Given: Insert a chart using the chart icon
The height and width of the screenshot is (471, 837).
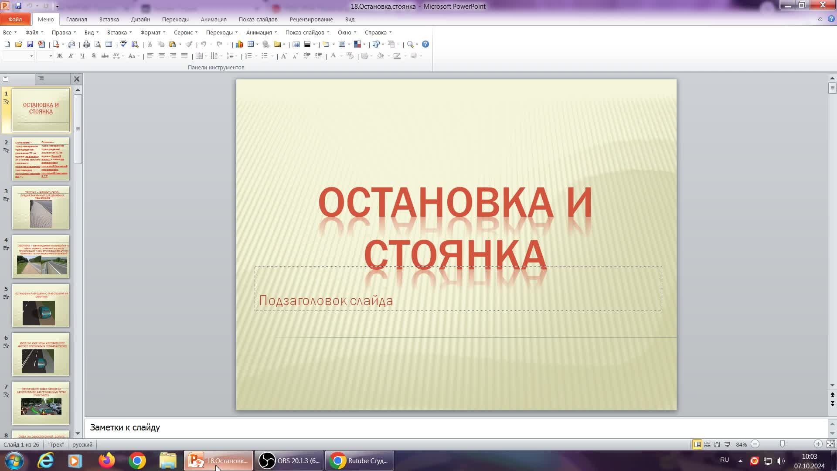Looking at the screenshot, I should [x=239, y=44].
